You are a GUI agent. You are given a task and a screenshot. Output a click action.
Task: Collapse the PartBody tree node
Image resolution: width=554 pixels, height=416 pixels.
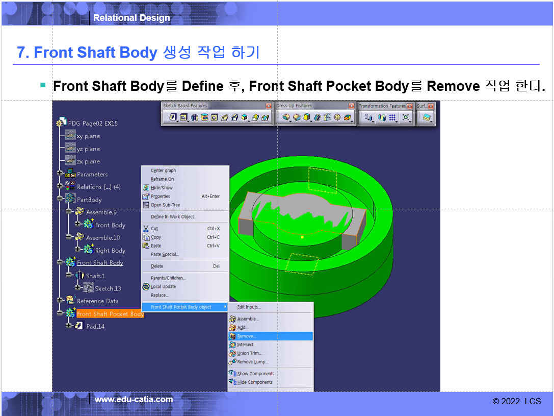[x=60, y=200]
